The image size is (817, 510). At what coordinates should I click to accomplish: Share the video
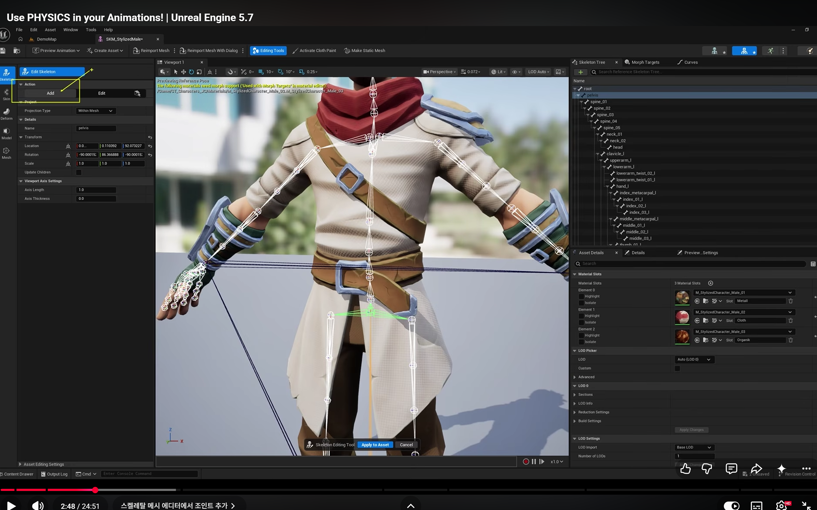pyautogui.click(x=756, y=469)
